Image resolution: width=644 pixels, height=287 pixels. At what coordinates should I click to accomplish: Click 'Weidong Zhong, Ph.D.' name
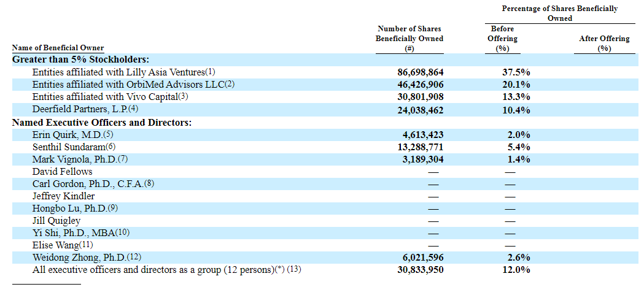79,258
